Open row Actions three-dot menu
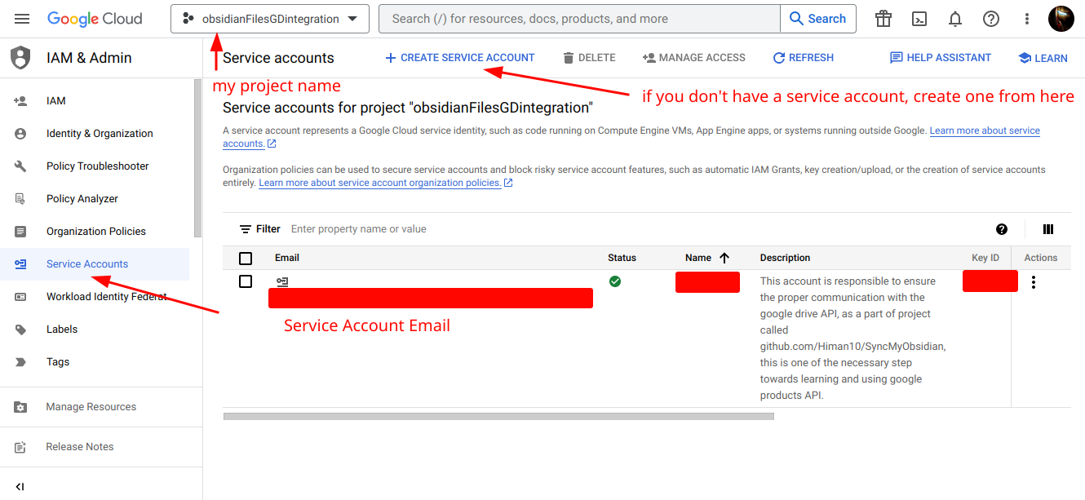This screenshot has width=1085, height=500. (x=1034, y=282)
